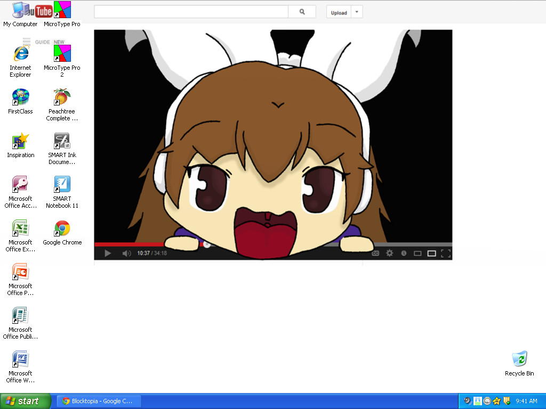
Task: Click the video playback area
Action: (273, 136)
